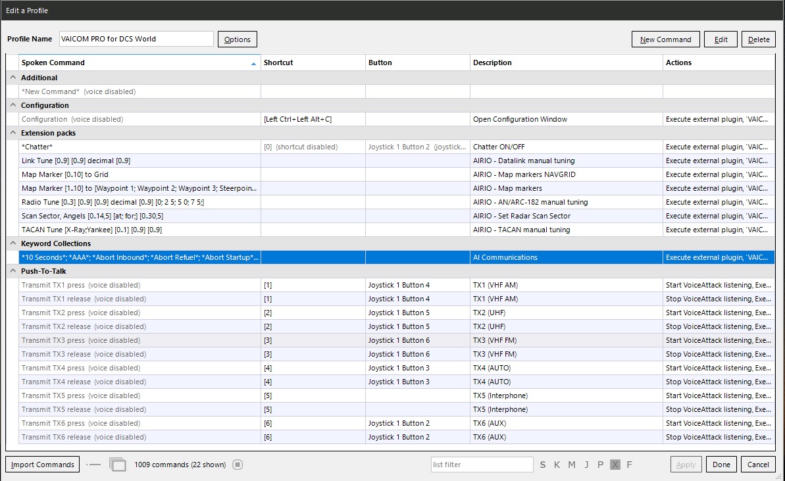This screenshot has width=785, height=481.
Task: Toggle the highlighted X filter letter
Action: click(615, 465)
